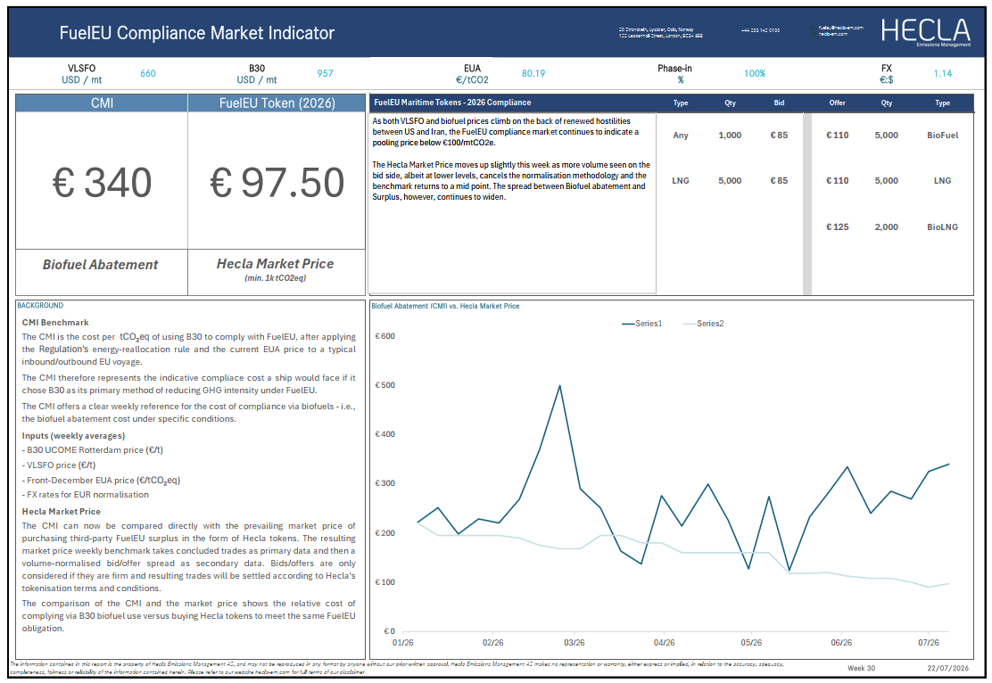Viewport: 992px width, 683px height.
Task: Click the Inputs (weekly averages) heading
Action: click(73, 436)
